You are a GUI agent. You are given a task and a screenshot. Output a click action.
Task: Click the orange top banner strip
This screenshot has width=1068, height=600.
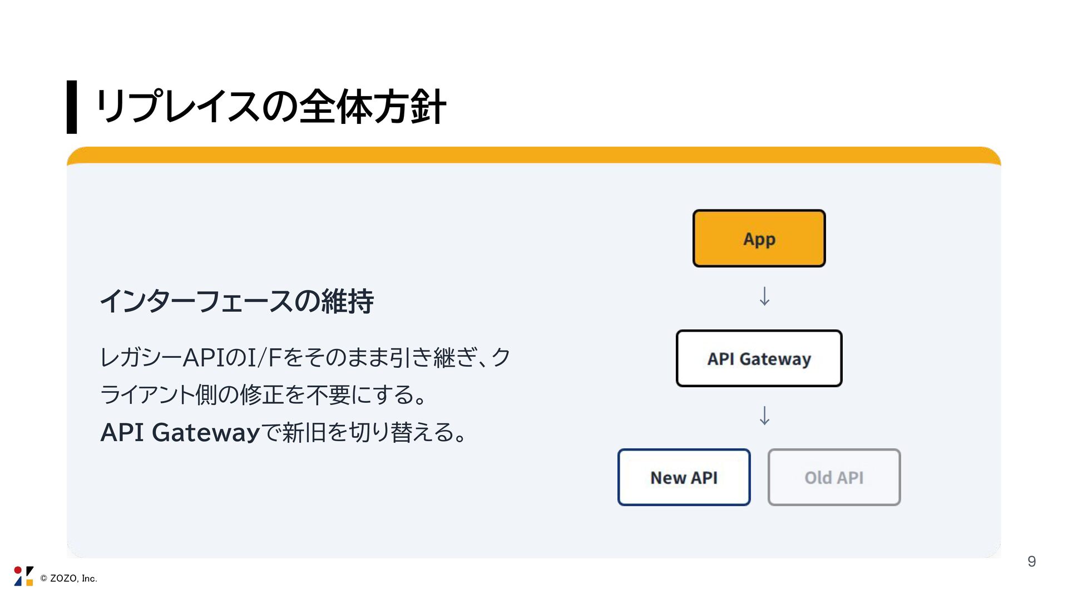pos(533,156)
